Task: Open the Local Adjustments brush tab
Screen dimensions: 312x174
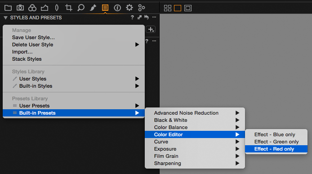Action: coord(93,8)
